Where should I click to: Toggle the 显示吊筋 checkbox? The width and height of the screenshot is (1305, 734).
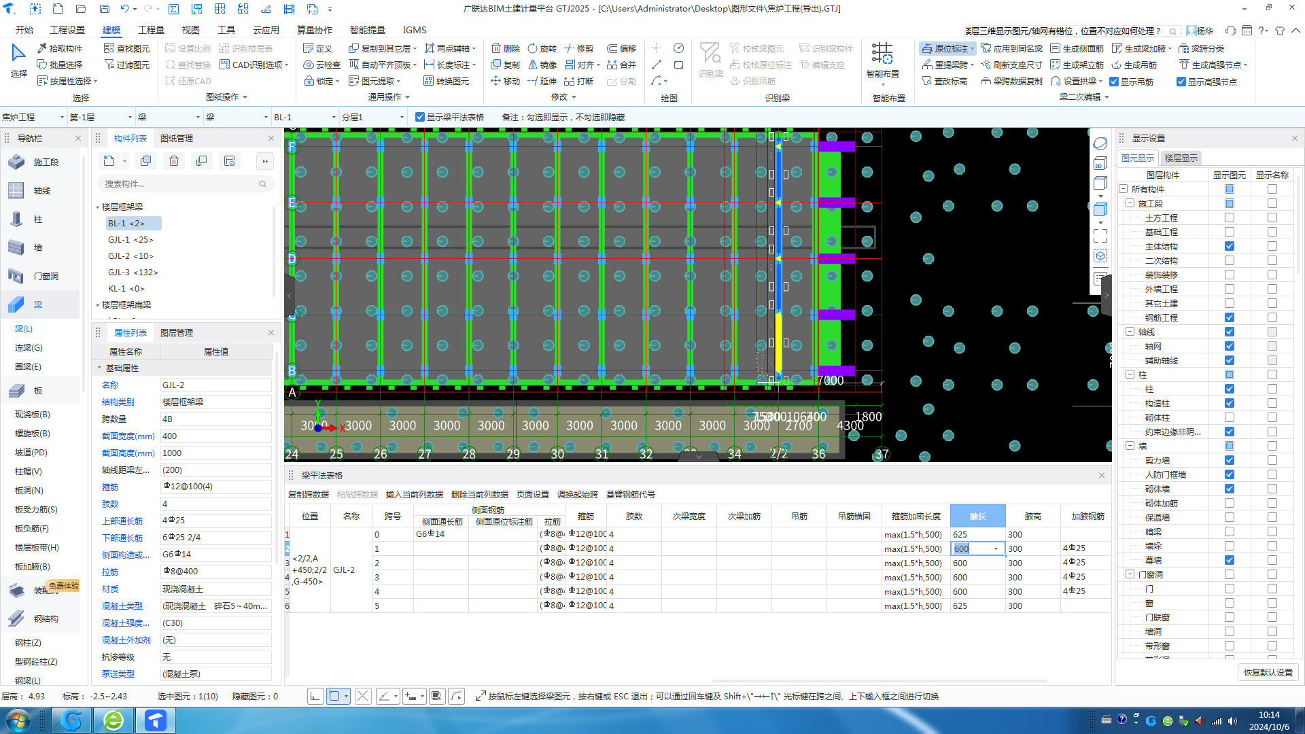[1114, 82]
